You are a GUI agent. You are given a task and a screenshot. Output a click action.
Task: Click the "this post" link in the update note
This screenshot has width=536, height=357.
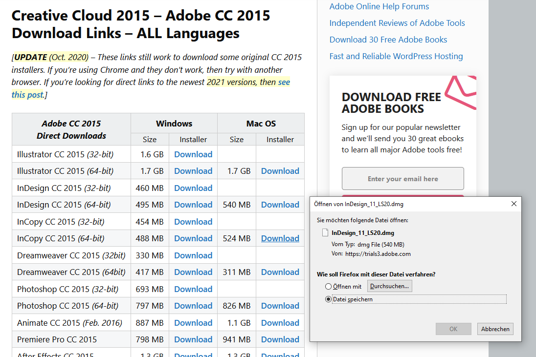point(25,94)
